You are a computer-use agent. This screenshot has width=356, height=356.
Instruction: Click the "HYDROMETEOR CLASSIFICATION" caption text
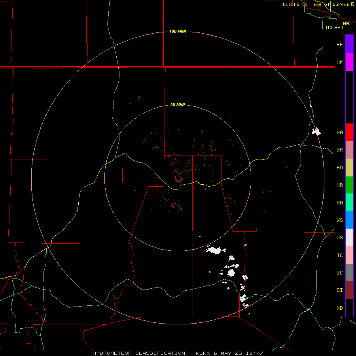click(139, 353)
